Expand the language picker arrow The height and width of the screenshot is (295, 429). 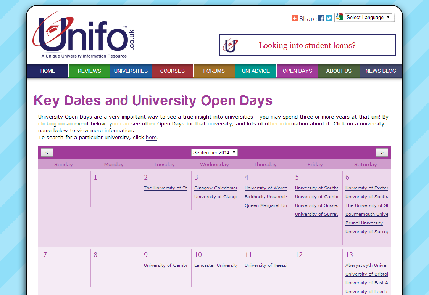[x=388, y=17]
